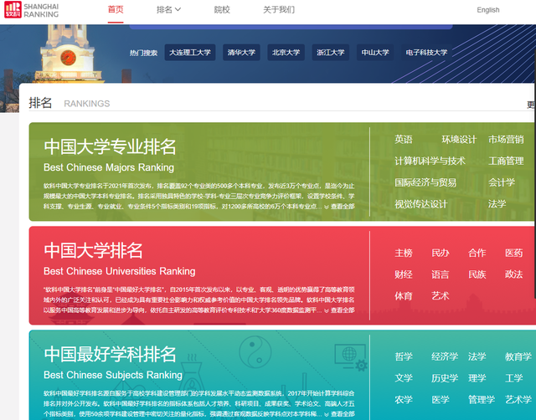Image resolution: width=536 pixels, height=420 pixels.
Task: Open the 管理学 subject ranking
Action: (482, 400)
